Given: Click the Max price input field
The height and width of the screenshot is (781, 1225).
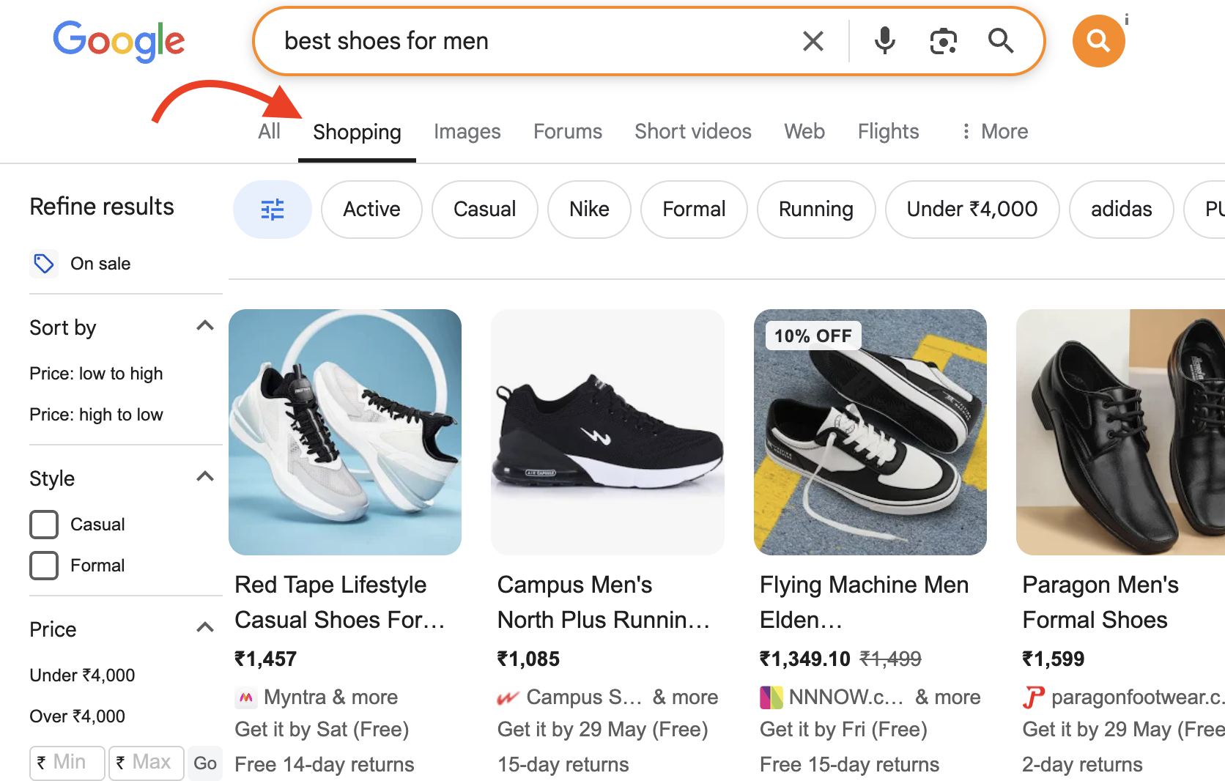Looking at the screenshot, I should point(147,763).
